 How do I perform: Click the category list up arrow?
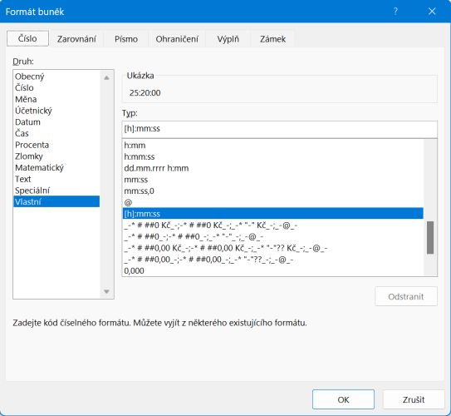(106, 77)
